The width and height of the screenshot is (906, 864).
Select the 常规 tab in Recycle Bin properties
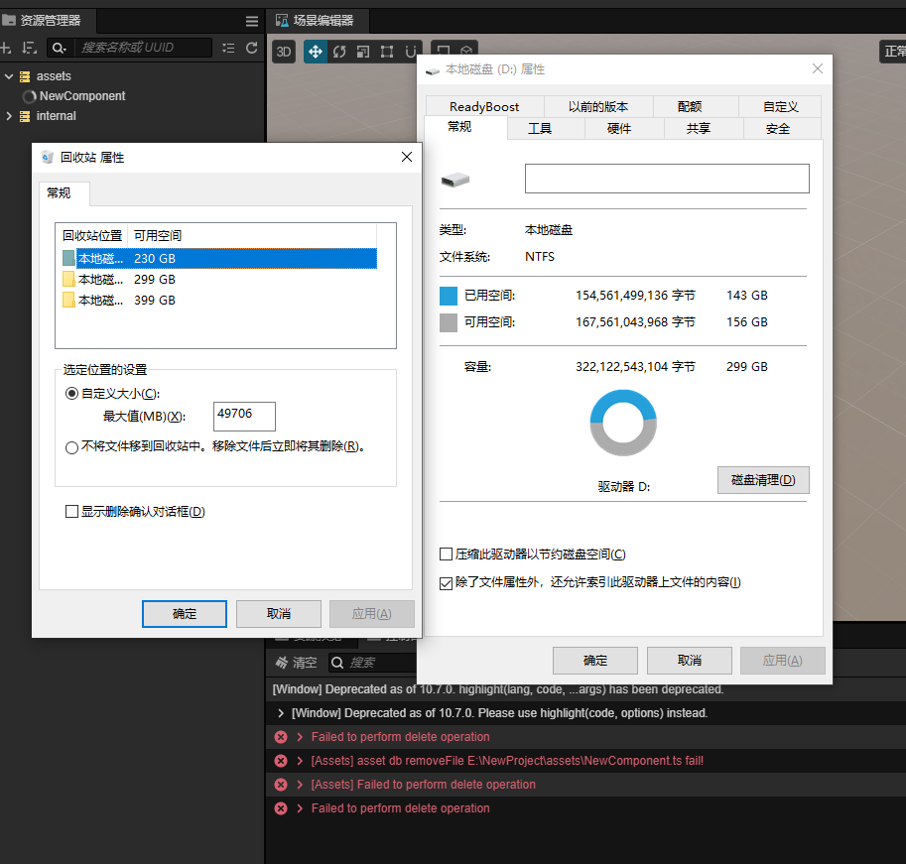[x=65, y=193]
